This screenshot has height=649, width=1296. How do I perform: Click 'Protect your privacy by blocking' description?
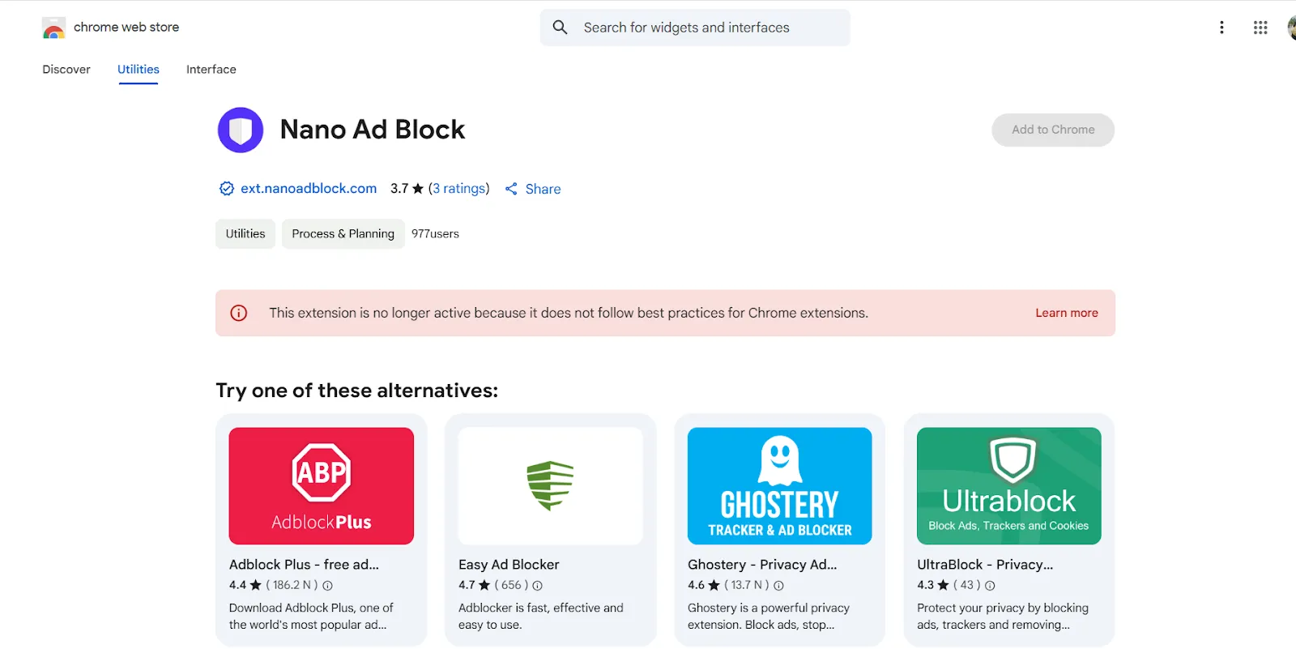pos(1003,617)
